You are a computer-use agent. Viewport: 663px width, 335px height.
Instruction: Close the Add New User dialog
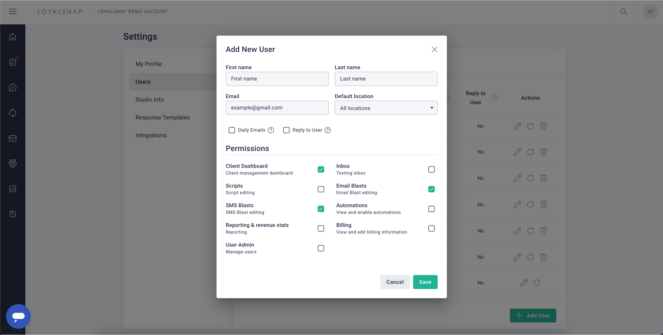click(434, 49)
